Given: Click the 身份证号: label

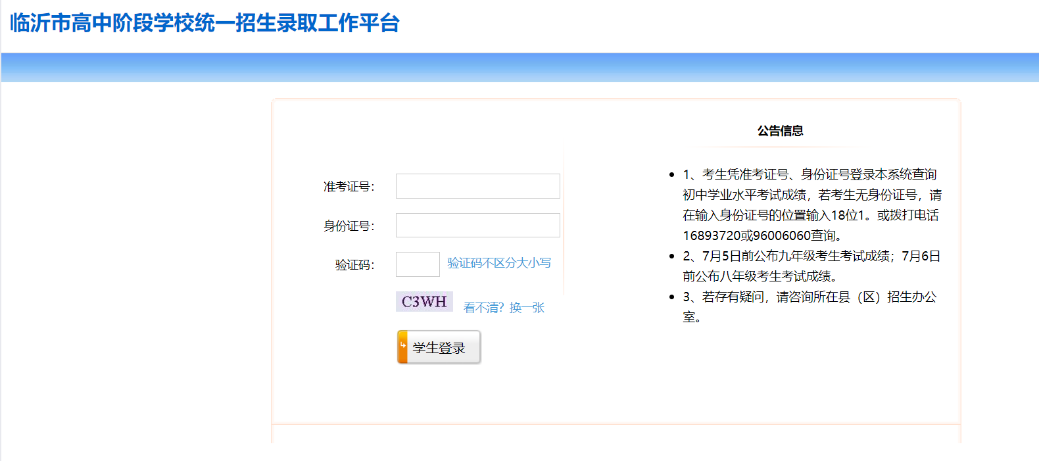Looking at the screenshot, I should (349, 226).
